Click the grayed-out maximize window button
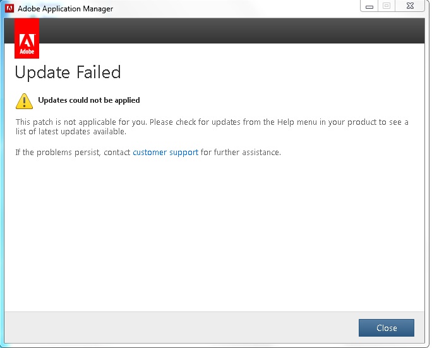Viewport: 432px width, 348px height. pyautogui.click(x=387, y=6)
